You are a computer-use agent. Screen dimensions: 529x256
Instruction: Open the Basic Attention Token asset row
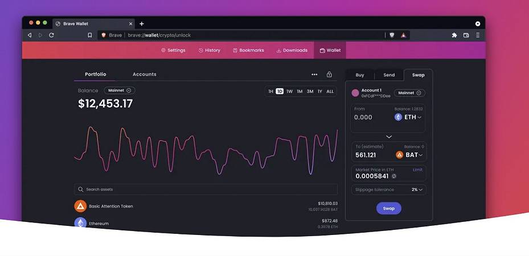point(206,206)
